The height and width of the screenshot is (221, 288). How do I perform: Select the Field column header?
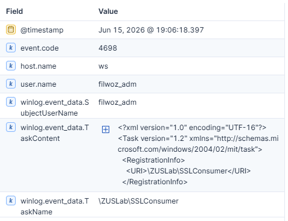pyautogui.click(x=14, y=11)
